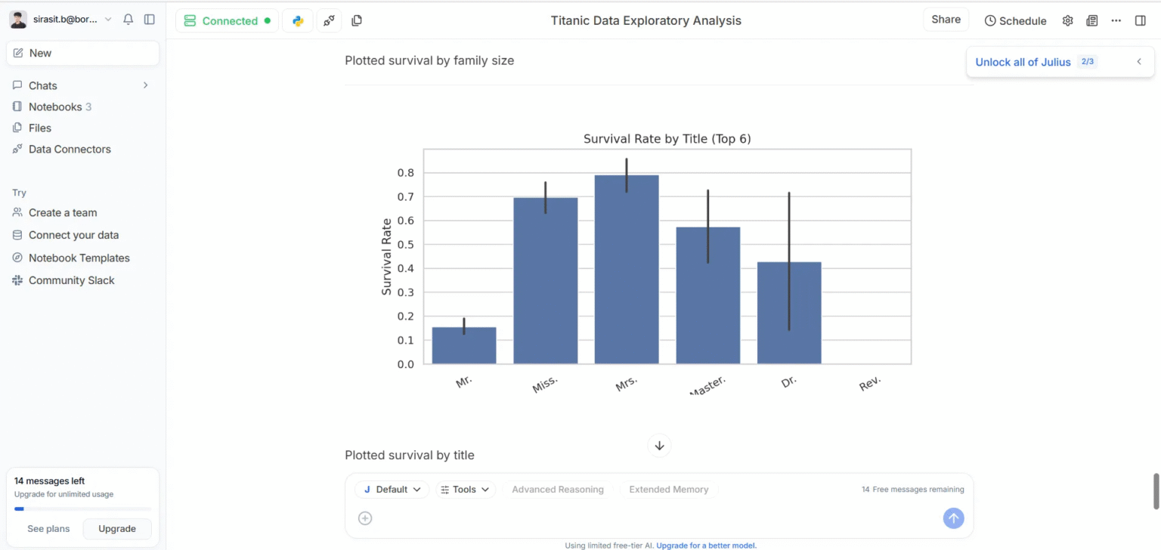1161x550 pixels.
Task: Collapse the left sidebar panel
Action: click(x=149, y=19)
